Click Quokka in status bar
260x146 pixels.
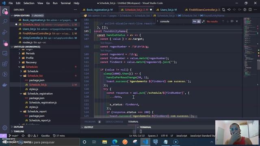pos(45,135)
